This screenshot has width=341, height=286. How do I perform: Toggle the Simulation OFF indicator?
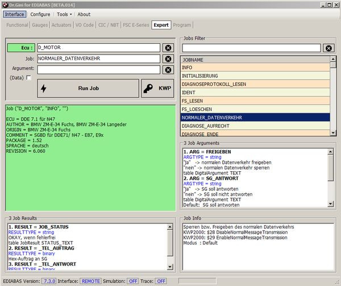click(132, 281)
